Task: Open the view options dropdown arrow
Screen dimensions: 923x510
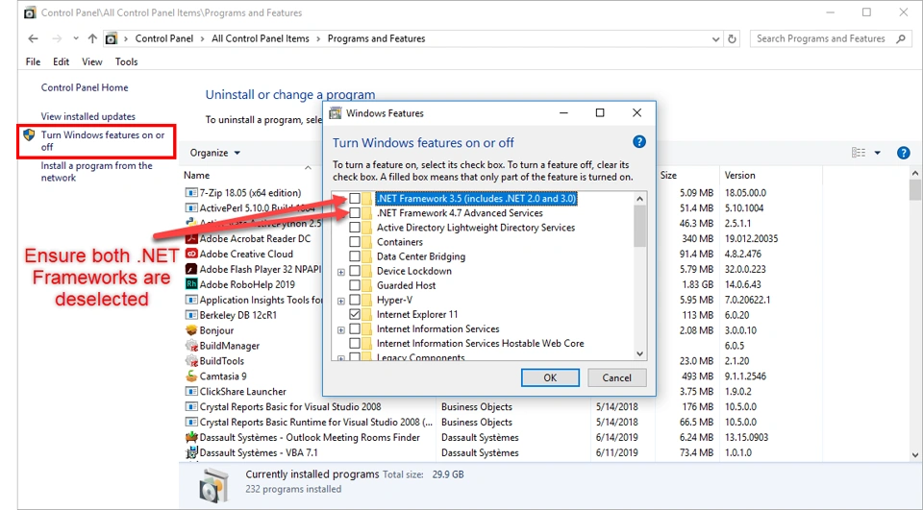Action: [877, 153]
